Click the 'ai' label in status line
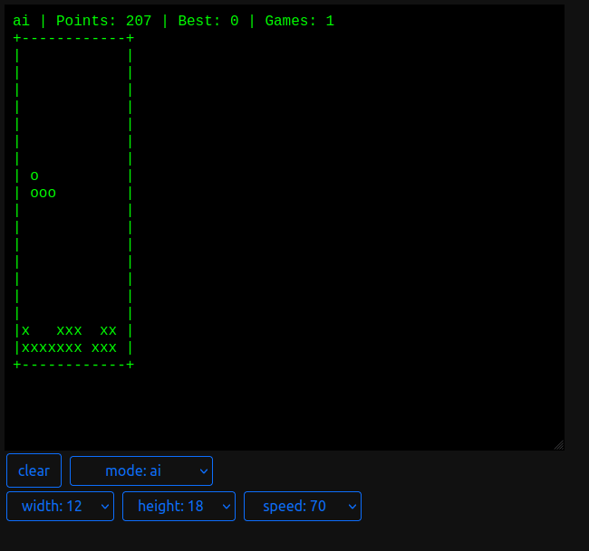Viewport: 589px width, 551px height. tap(21, 21)
